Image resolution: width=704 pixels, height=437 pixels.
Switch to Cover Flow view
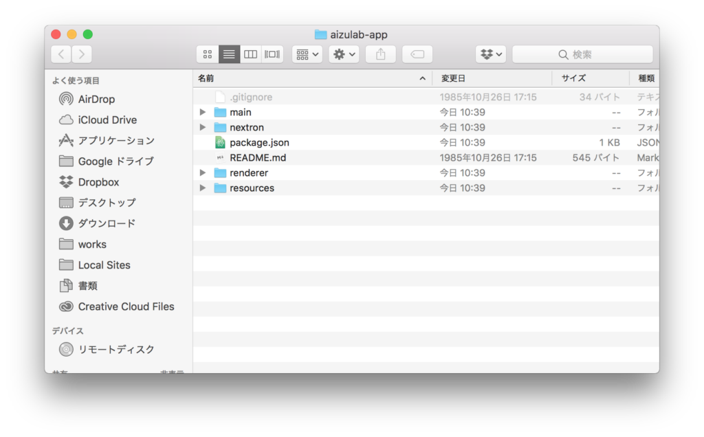272,54
